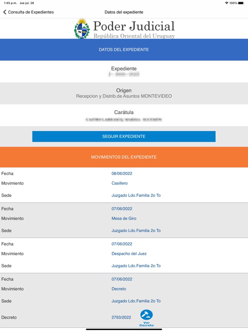Select the 08/06/2022 date link
The height and width of the screenshot is (332, 248).
(x=122, y=173)
